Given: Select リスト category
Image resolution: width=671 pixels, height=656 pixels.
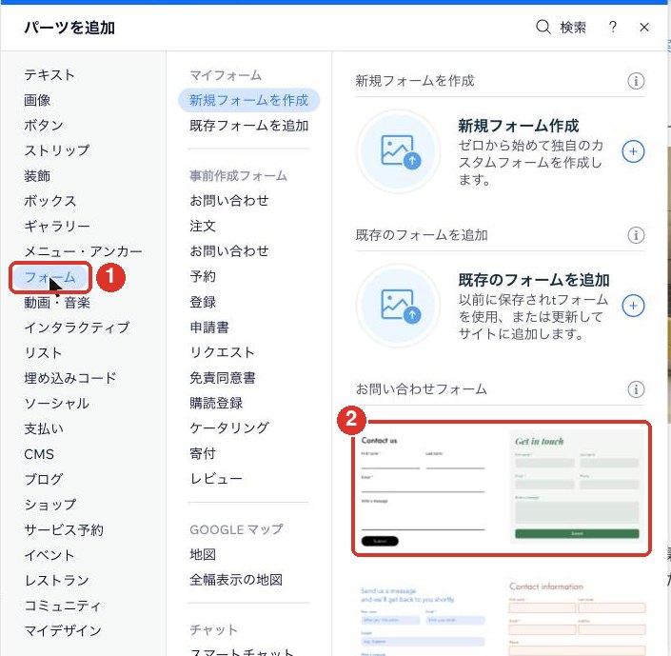Looking at the screenshot, I should pyautogui.click(x=43, y=353).
